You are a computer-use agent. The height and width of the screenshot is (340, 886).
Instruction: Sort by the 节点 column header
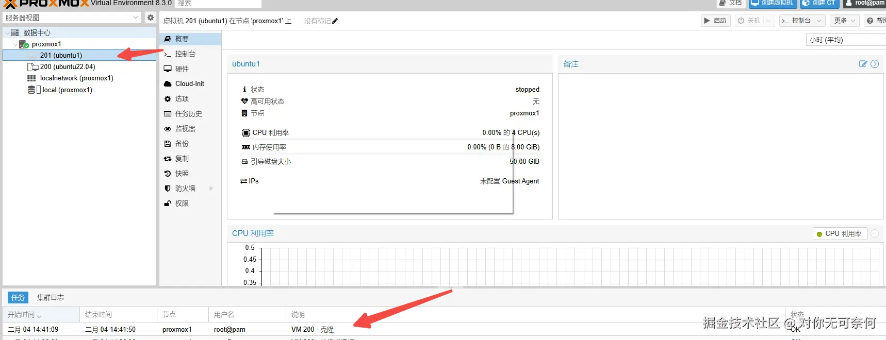[183, 315]
